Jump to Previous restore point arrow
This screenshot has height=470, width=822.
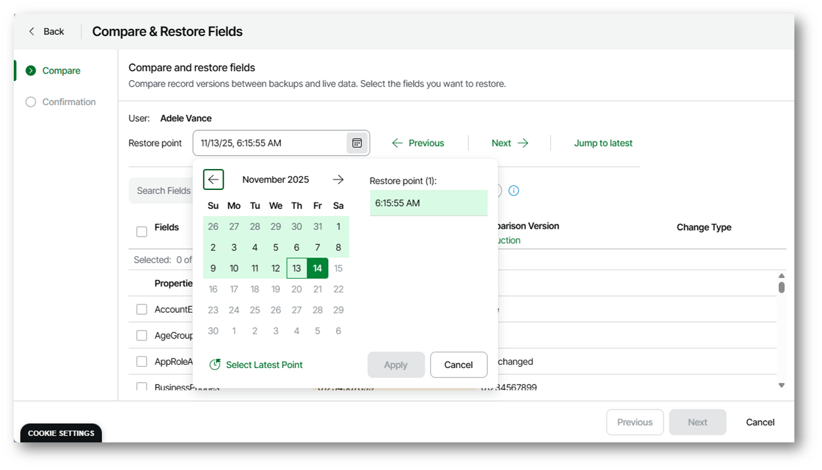point(397,143)
